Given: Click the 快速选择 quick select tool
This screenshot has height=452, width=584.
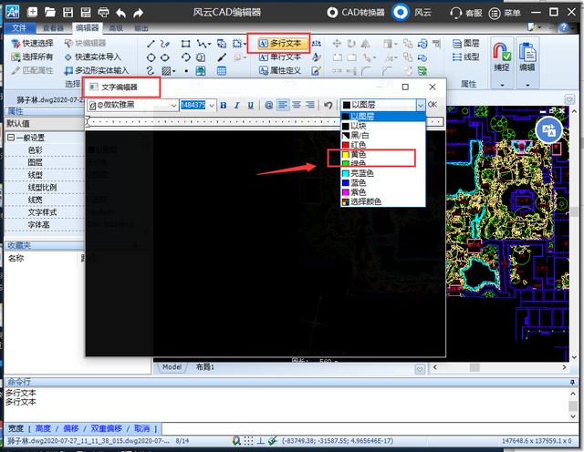Looking at the screenshot, I should [x=32, y=44].
